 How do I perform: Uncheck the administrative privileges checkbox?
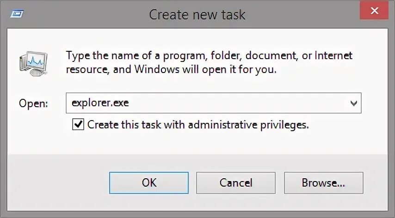pos(79,124)
